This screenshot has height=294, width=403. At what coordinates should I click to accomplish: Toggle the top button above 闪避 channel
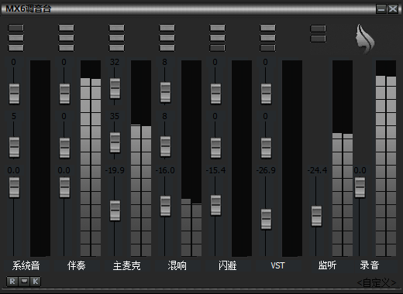pyautogui.click(x=217, y=28)
